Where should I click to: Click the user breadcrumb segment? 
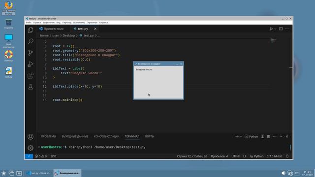click(56, 35)
